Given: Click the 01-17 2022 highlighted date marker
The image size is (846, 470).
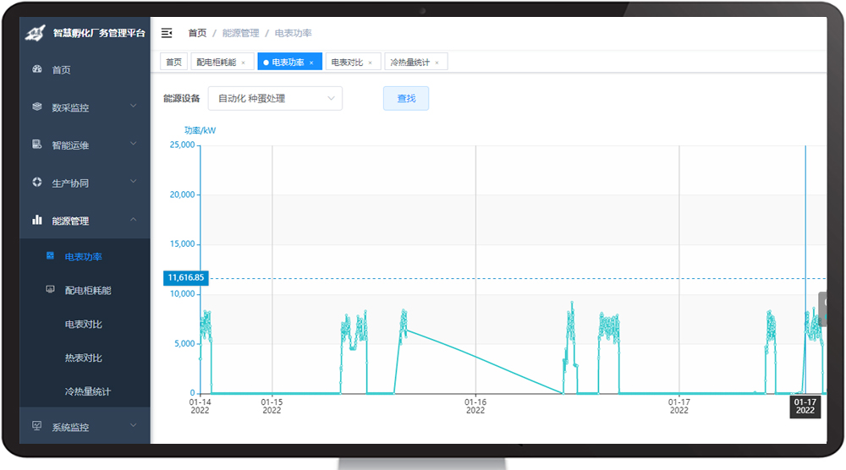Looking at the screenshot, I should tap(805, 407).
